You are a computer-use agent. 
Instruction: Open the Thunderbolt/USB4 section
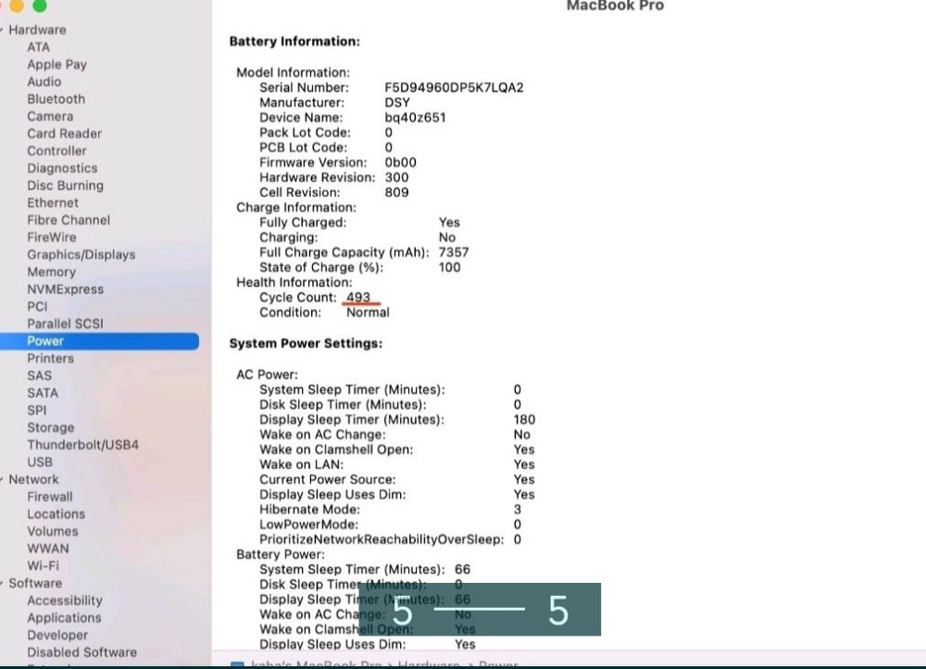[83, 444]
